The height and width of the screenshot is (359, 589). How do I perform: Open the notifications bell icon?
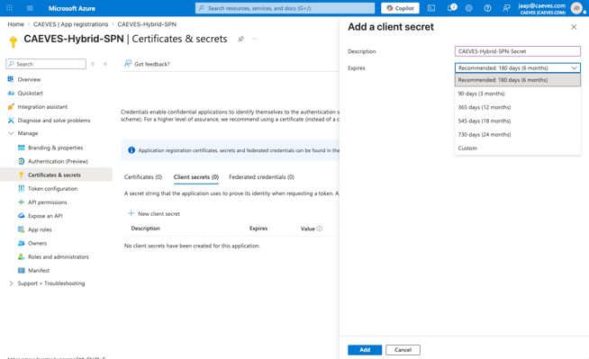[x=451, y=8]
